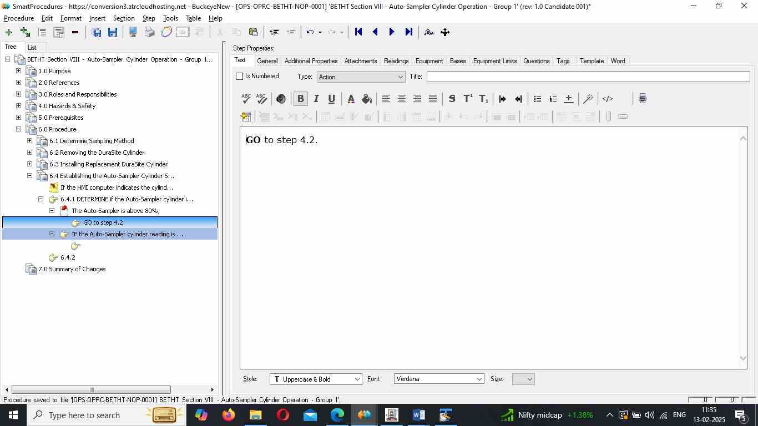The image size is (758, 426).
Task: Click the tree horizontal scrollbar
Action: pos(91,389)
